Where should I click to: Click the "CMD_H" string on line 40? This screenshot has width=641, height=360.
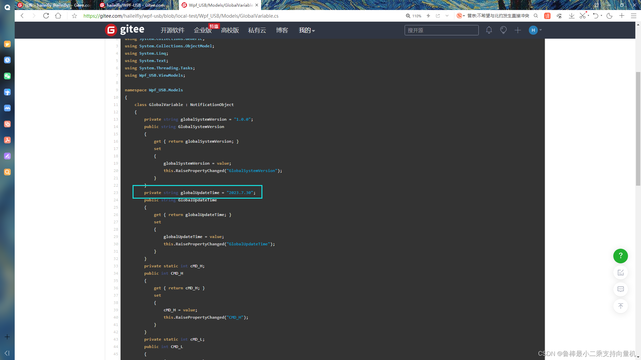(235, 317)
